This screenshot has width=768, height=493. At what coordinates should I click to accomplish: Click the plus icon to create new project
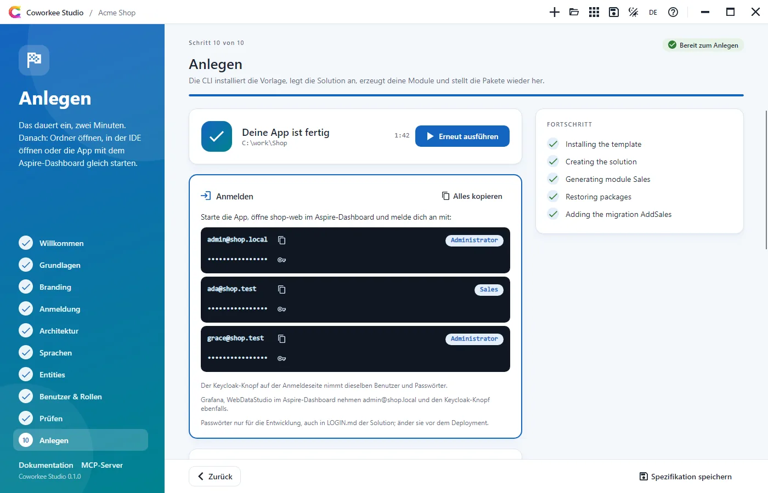555,12
